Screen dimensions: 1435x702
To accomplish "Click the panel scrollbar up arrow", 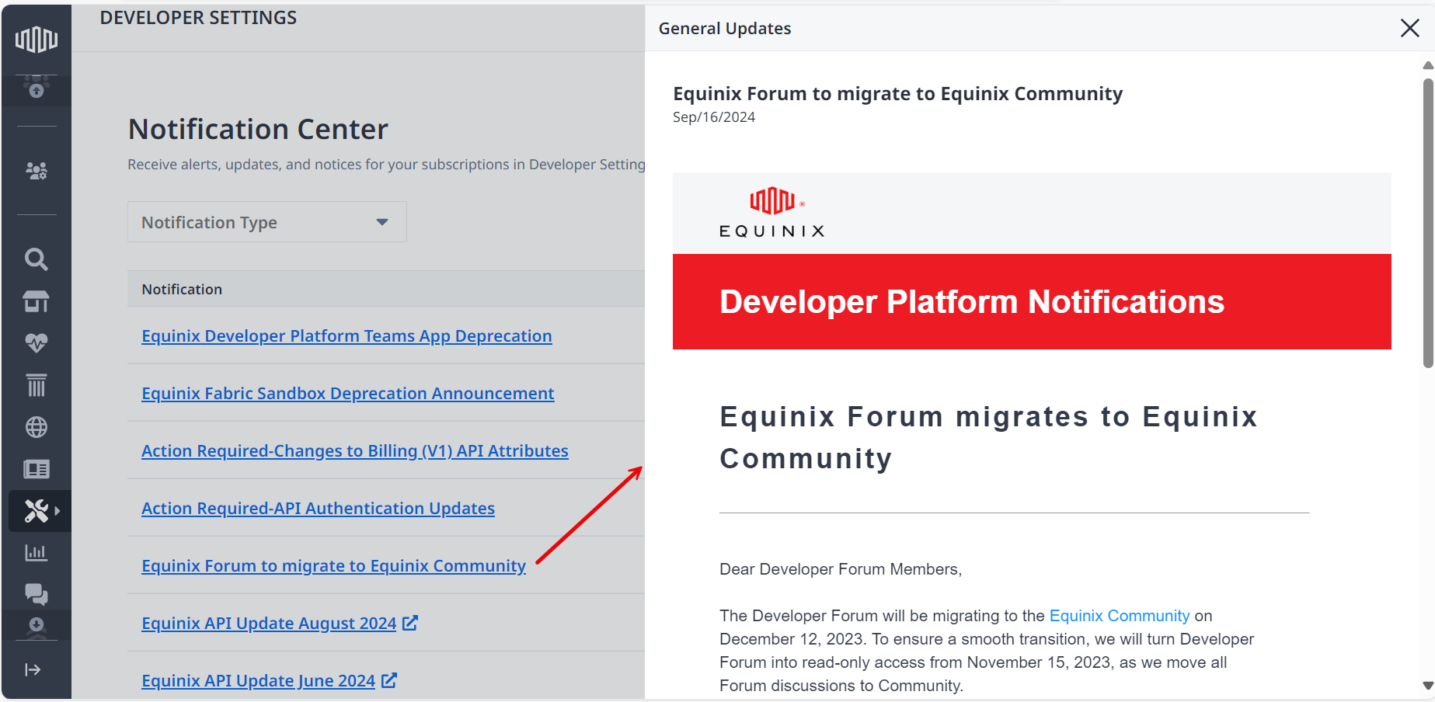I will (1428, 65).
